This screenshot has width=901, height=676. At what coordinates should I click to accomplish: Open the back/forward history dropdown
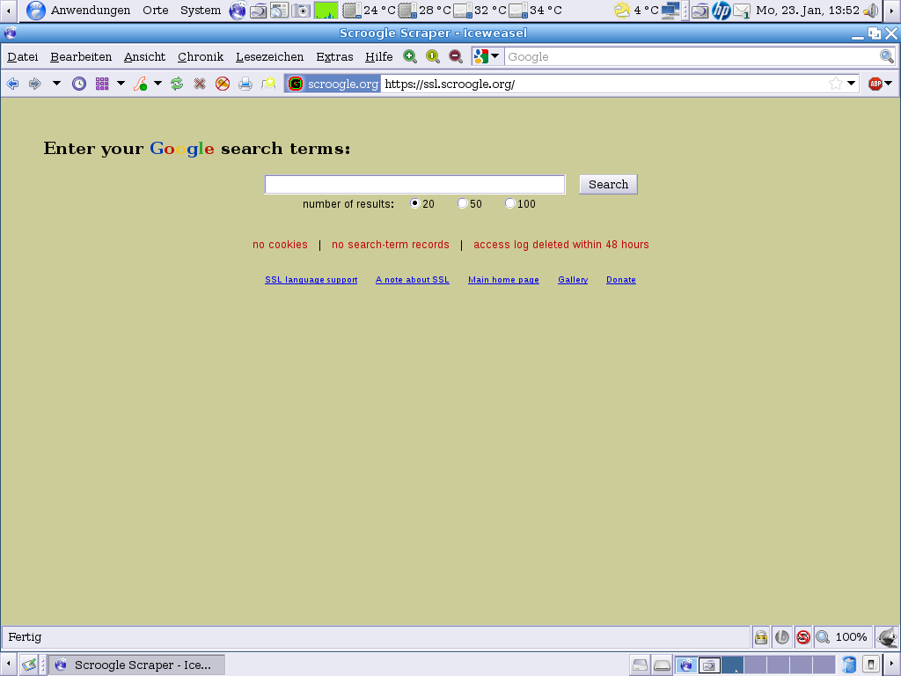click(x=56, y=84)
